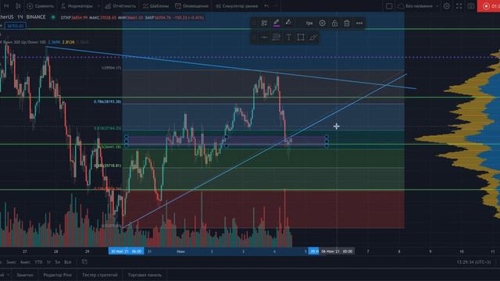Viewport: 500px width, 281px height.
Task: Open the Редактор Pine tab
Action: [x=57, y=275]
